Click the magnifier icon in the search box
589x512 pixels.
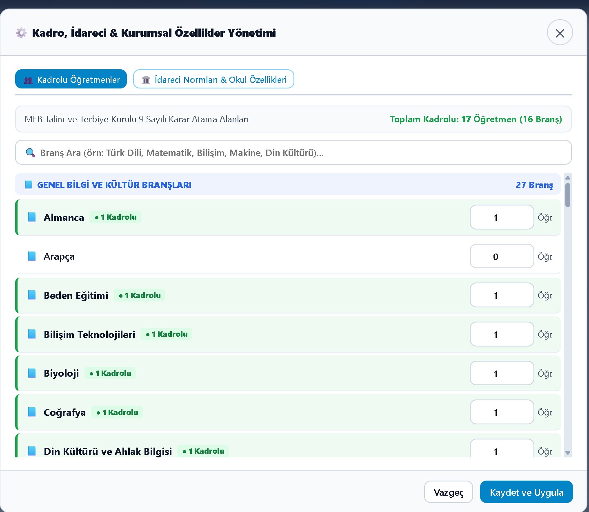coord(30,153)
